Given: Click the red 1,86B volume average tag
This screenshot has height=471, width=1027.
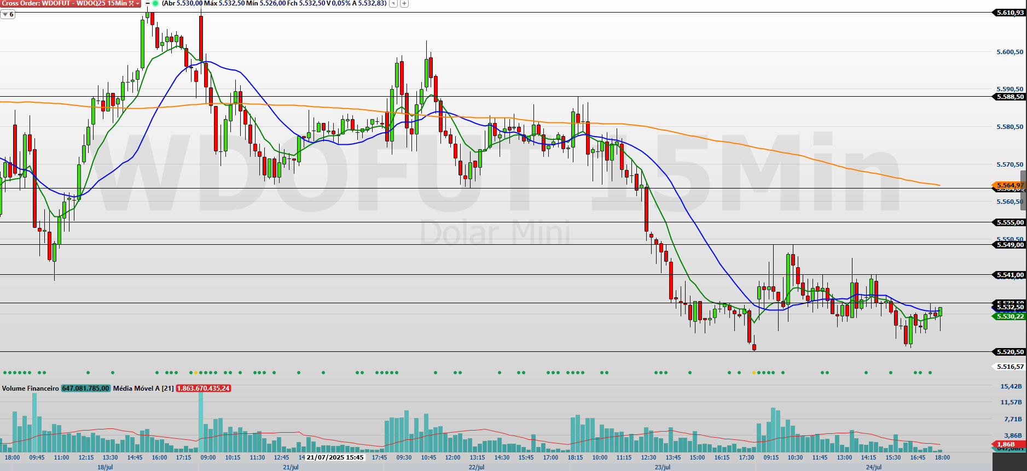Looking at the screenshot, I should 1006,444.
